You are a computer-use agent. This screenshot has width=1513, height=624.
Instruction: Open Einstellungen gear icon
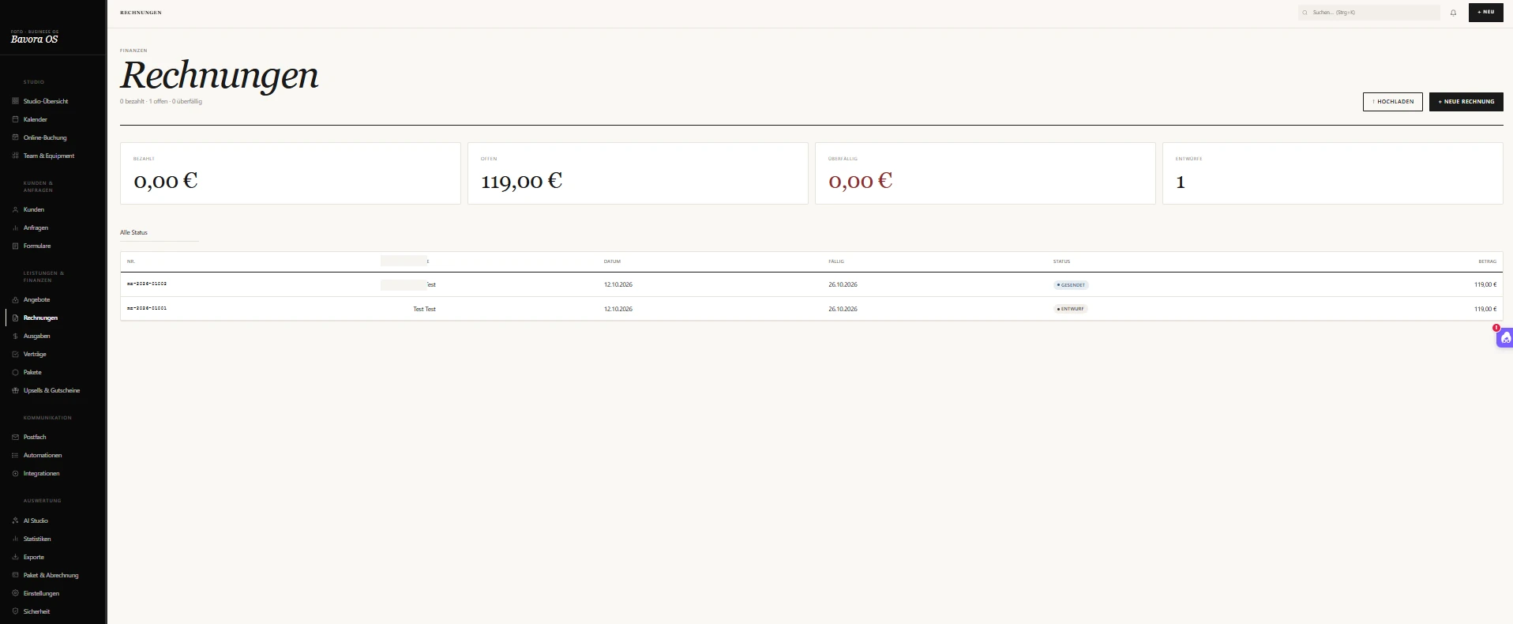[x=15, y=593]
